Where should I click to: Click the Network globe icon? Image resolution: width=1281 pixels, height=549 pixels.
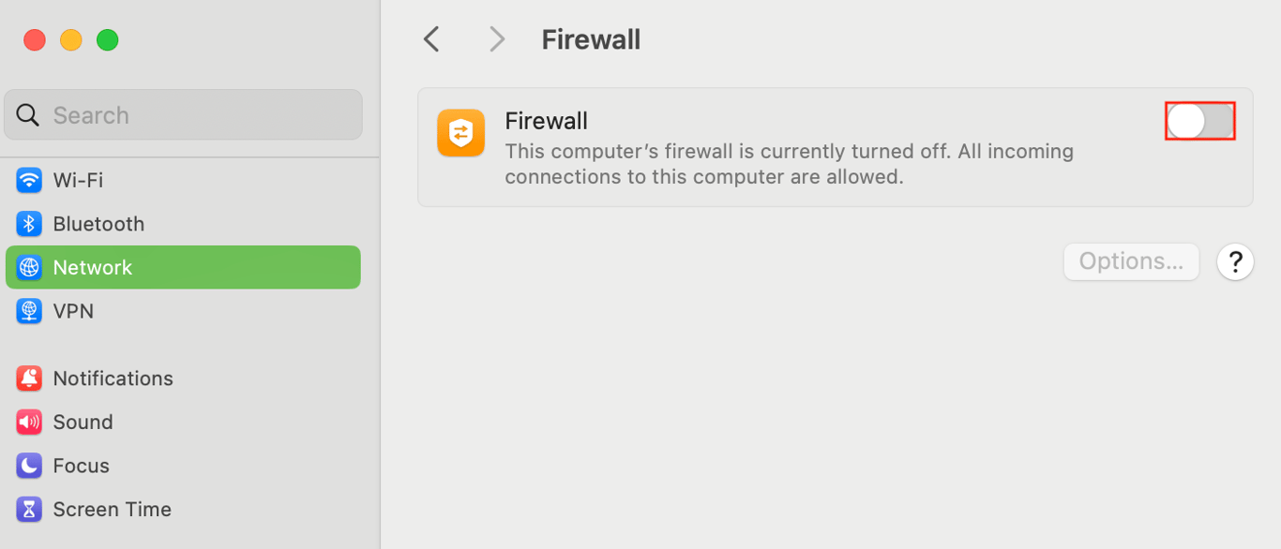click(x=28, y=267)
